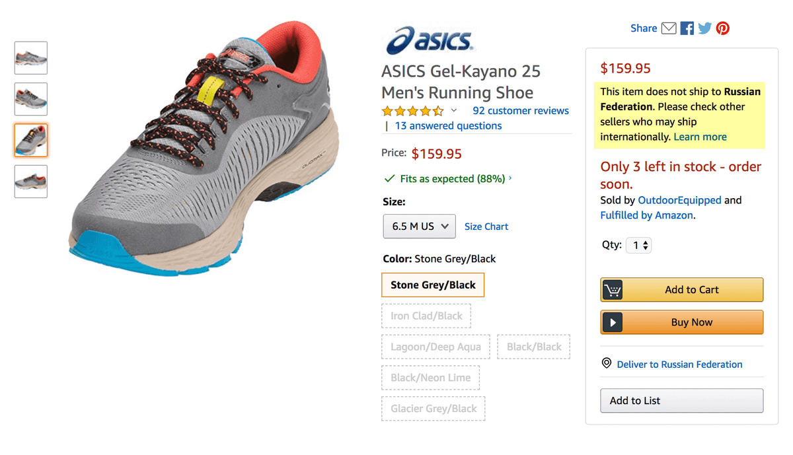
Task: Share on Pinterest icon
Action: tap(723, 28)
